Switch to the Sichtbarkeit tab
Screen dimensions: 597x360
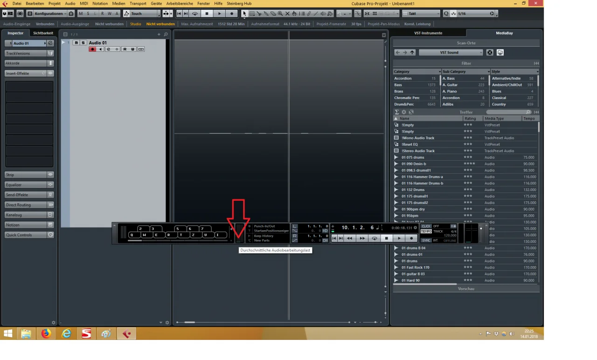[x=43, y=33]
